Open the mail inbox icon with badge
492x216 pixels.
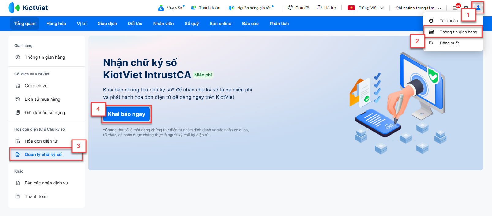coord(455,8)
